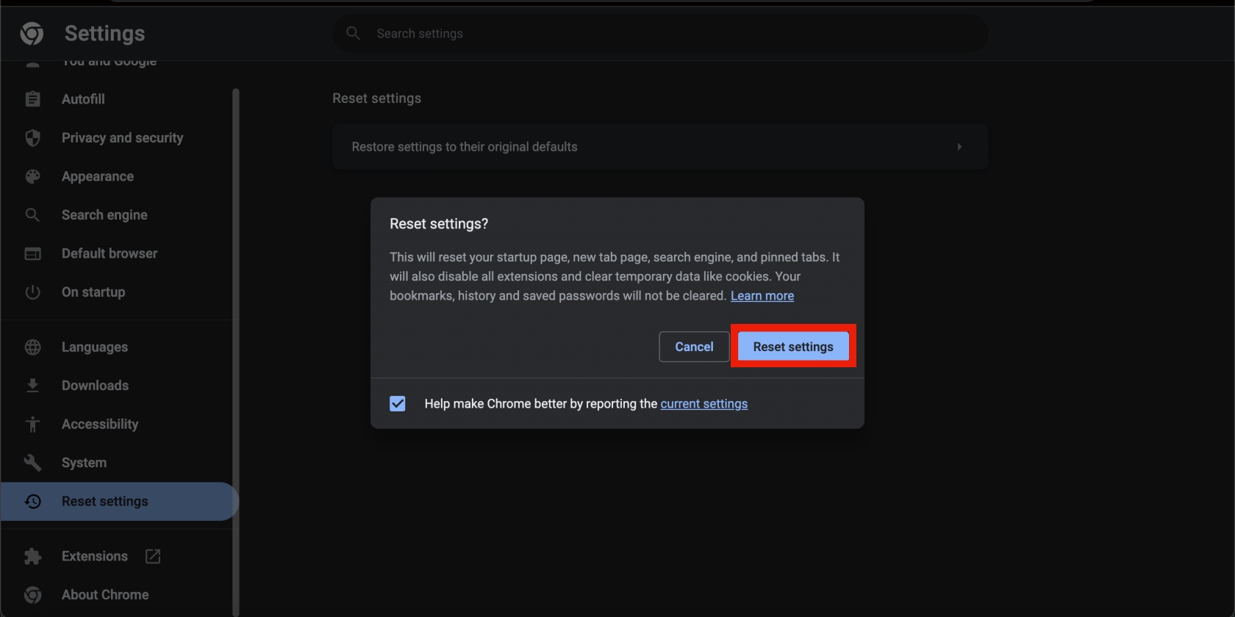1235x617 pixels.
Task: Open the Learn more link
Action: [762, 295]
